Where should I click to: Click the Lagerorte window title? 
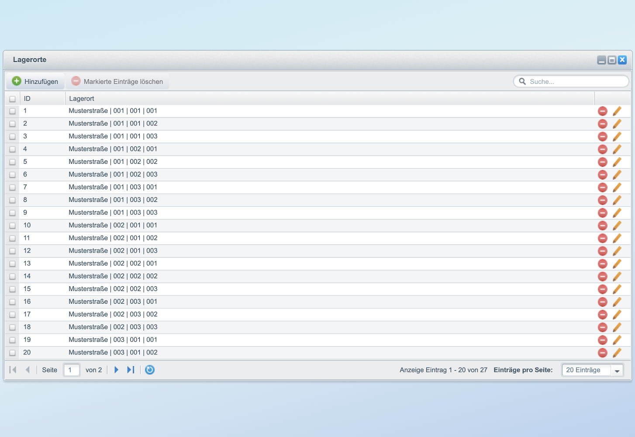[30, 60]
